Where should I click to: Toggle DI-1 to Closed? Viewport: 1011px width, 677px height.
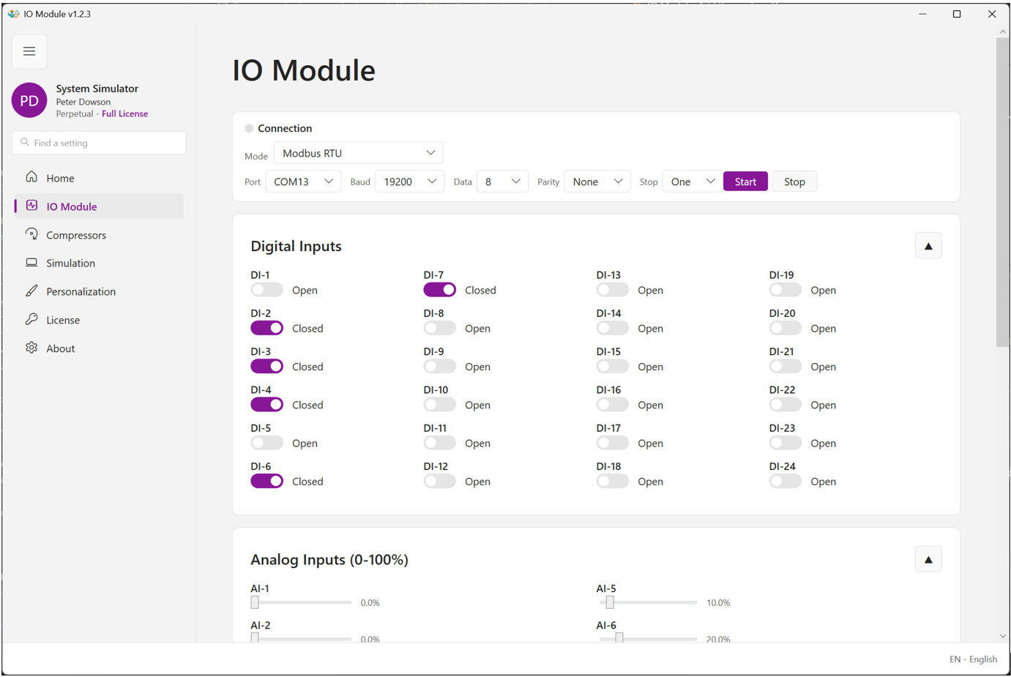pos(266,289)
